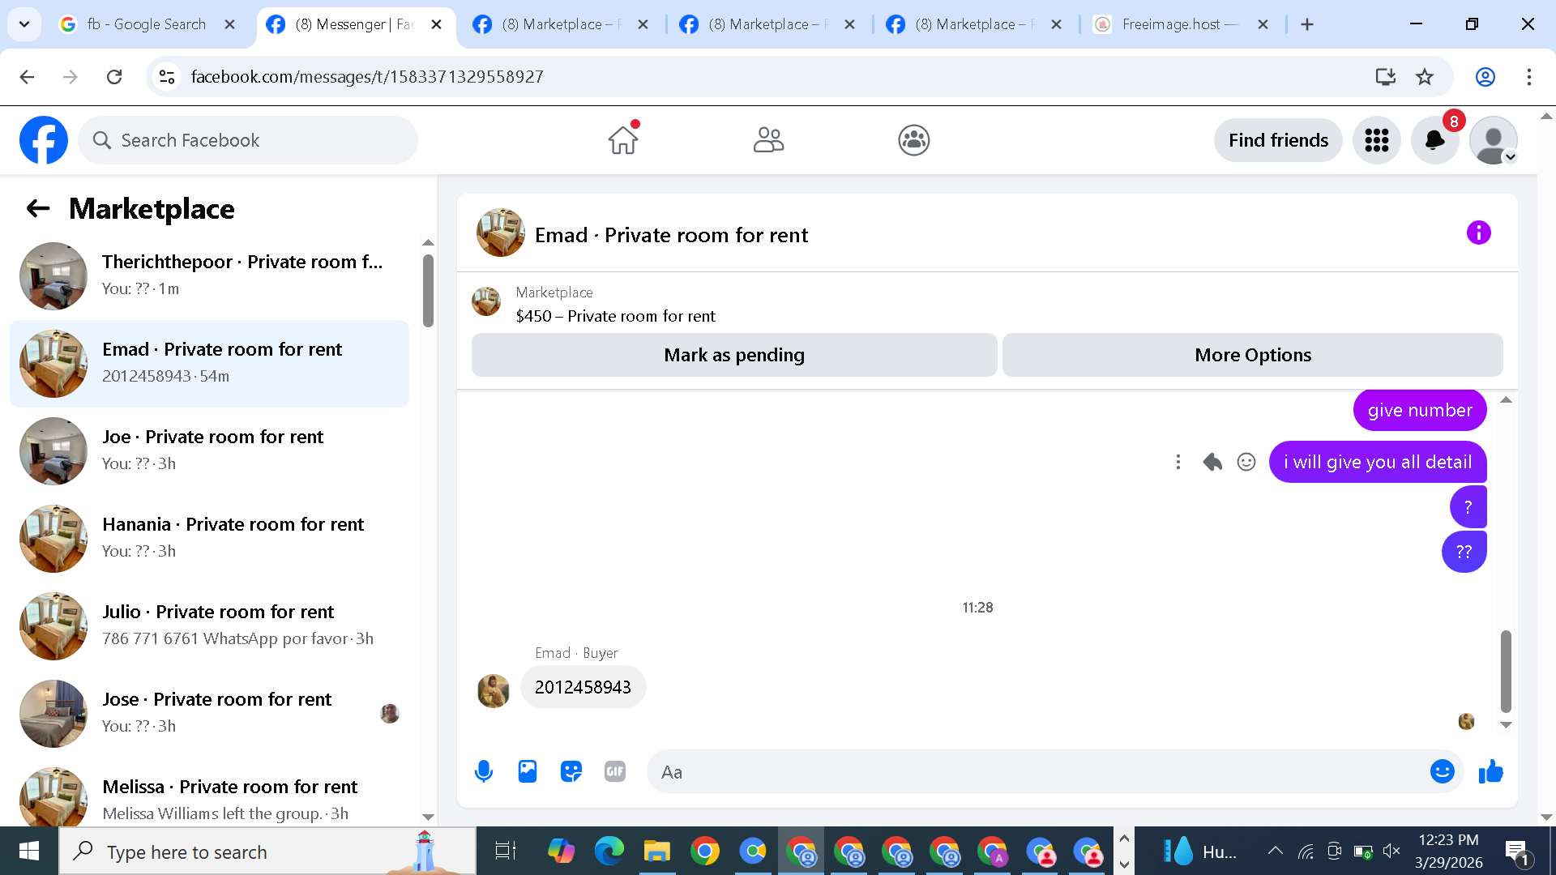Launch Microsoft Edge from the taskbar
1556x875 pixels.
tap(609, 851)
